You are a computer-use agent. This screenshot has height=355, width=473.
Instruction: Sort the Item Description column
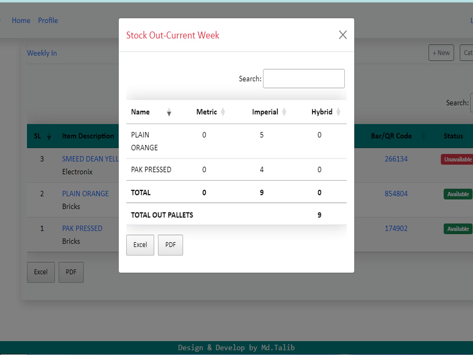88,136
